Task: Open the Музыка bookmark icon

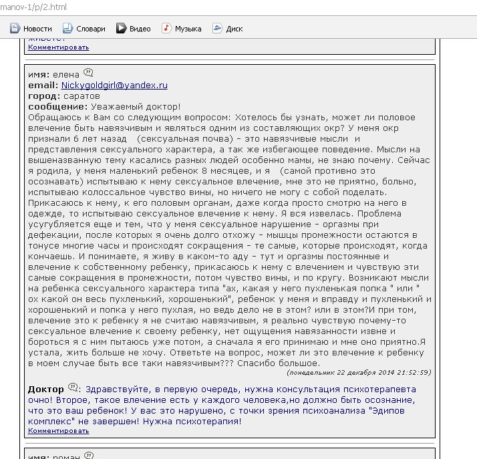Action: (166, 28)
